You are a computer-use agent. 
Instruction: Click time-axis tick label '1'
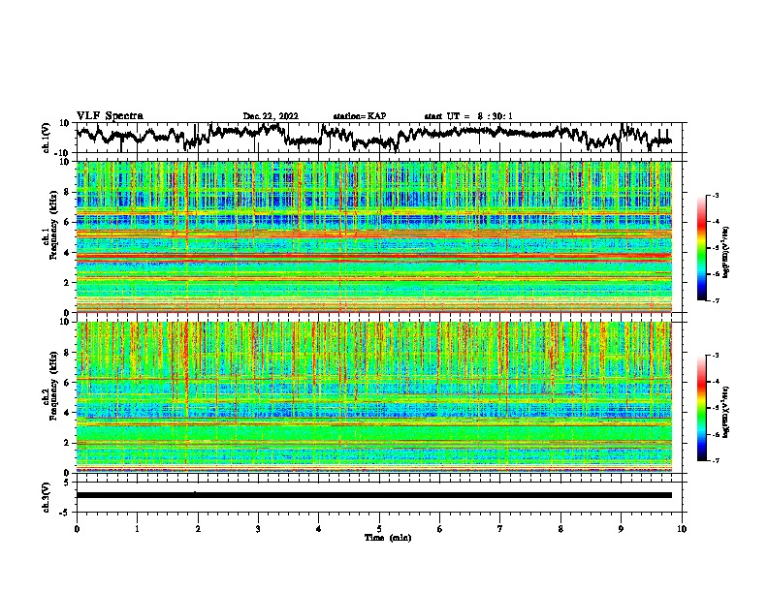[x=137, y=529]
